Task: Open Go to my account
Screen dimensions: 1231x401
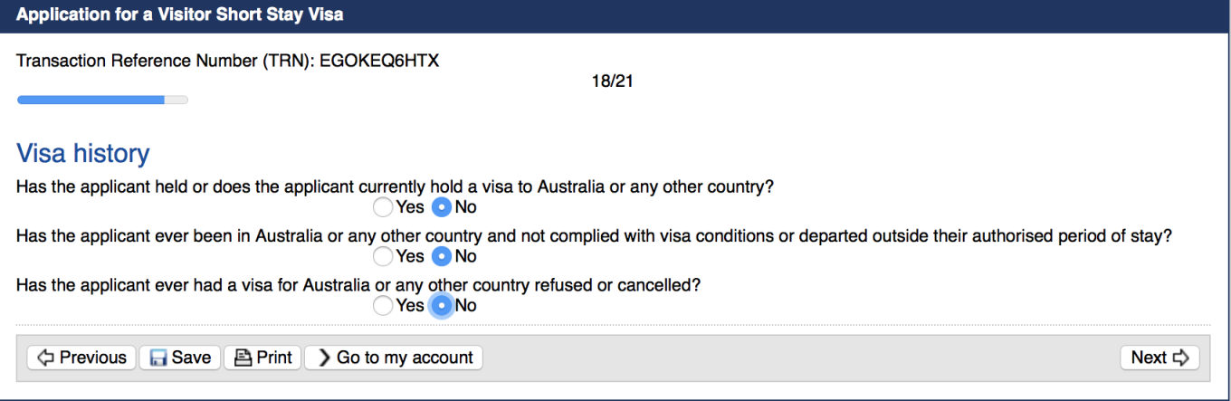Action: pos(394,358)
